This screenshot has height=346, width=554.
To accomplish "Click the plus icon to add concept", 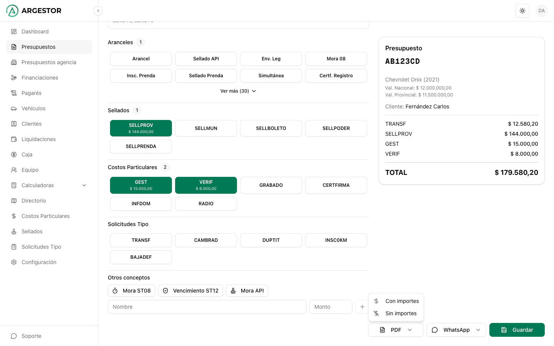I will coord(362,307).
